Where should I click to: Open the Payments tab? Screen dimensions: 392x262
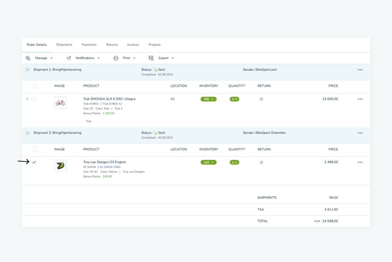(x=89, y=45)
